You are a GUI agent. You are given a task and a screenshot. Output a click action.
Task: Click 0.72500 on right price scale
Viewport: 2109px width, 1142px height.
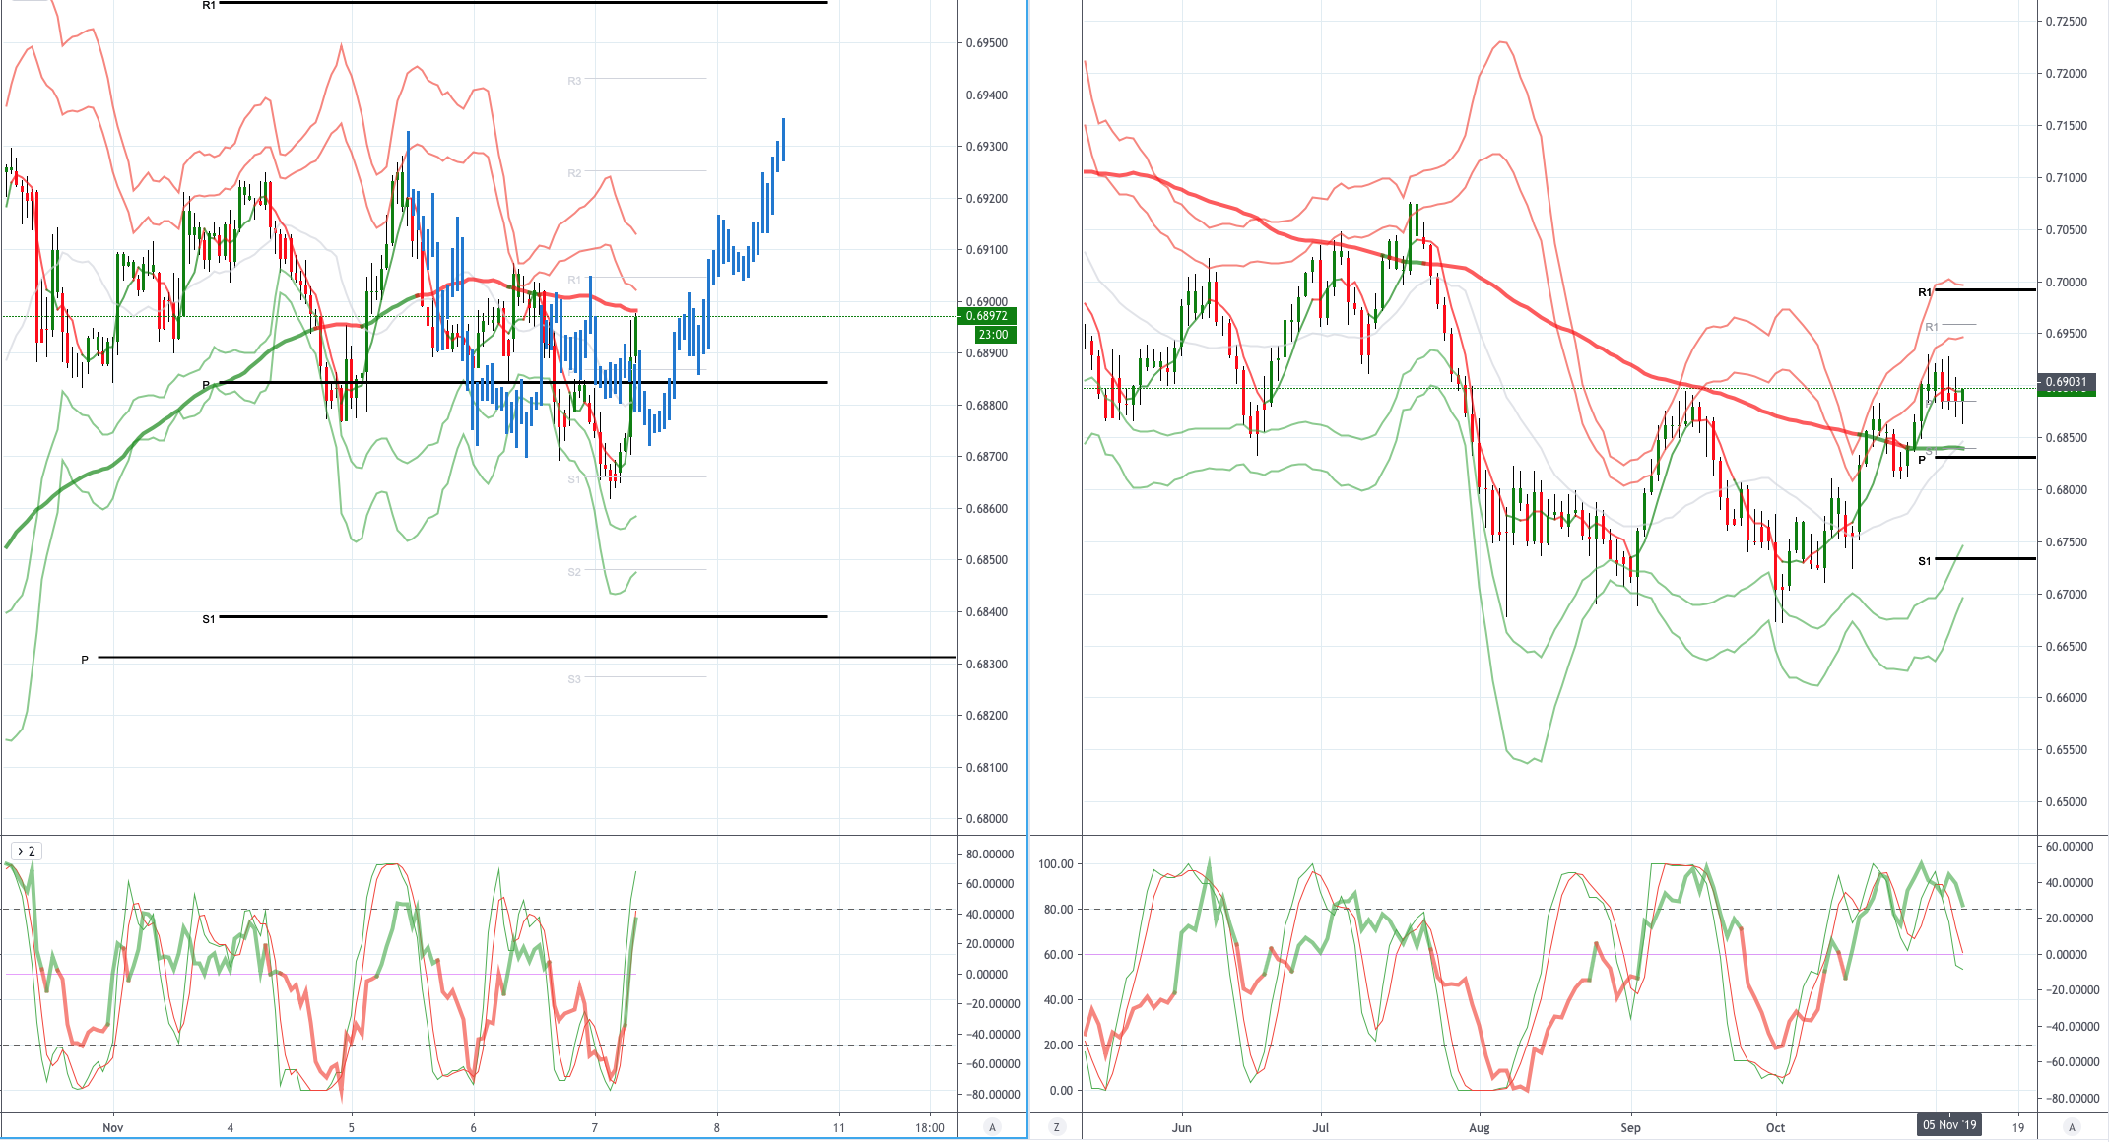click(x=2067, y=22)
